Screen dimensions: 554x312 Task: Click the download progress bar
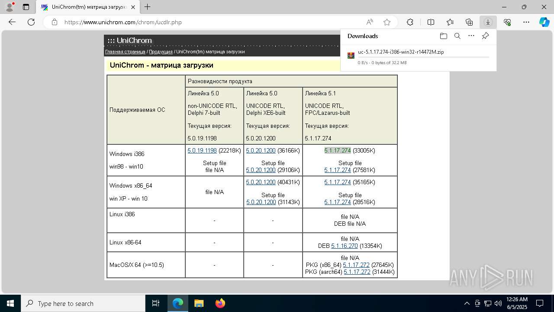tap(423, 57)
